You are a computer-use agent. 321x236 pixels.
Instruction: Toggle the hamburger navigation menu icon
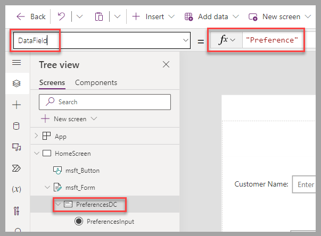(x=17, y=63)
